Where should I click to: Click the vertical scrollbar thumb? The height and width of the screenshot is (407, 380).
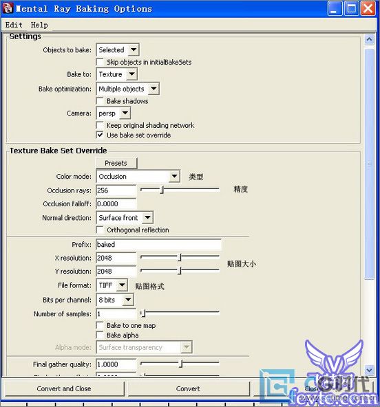click(370, 164)
